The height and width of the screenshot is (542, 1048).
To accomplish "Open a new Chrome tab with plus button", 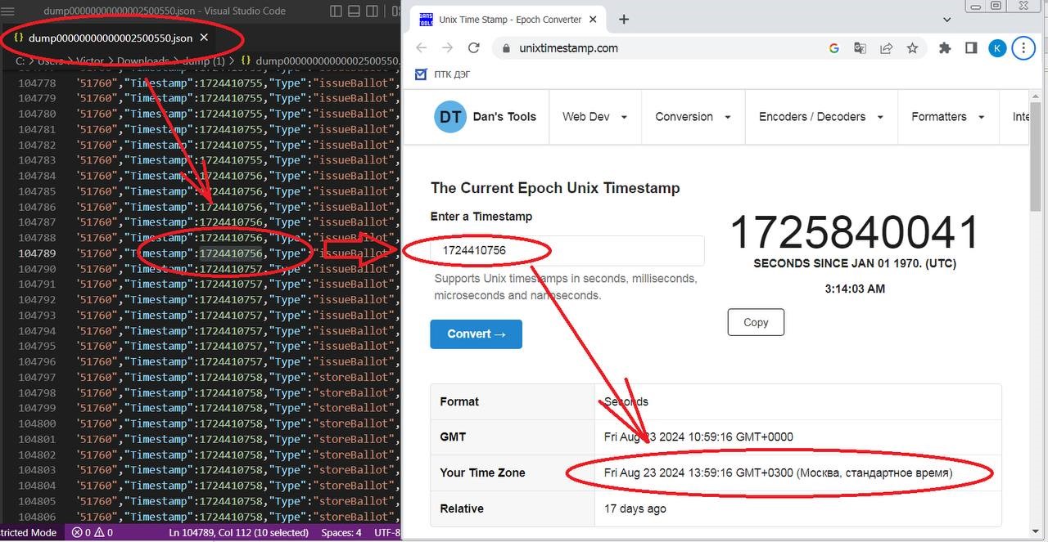I will click(624, 19).
